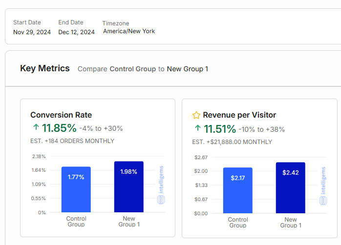Select the New Group 1 bar showing $2.42
This screenshot has width=341, height=245.
291,188
